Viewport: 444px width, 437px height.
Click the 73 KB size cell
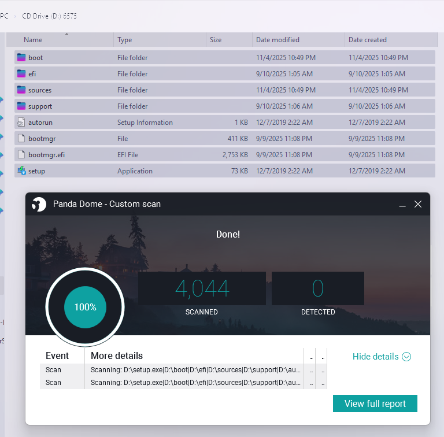pos(239,171)
